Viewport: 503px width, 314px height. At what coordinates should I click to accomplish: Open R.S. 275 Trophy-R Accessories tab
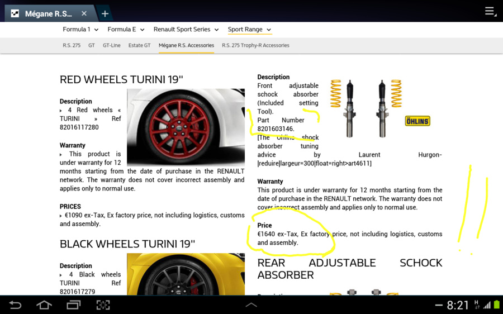click(x=255, y=46)
